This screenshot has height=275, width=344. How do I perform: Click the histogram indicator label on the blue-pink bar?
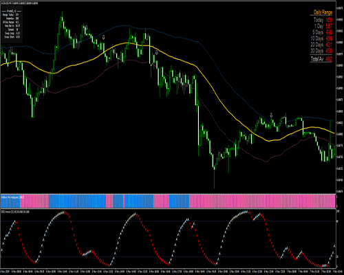tap(10, 197)
